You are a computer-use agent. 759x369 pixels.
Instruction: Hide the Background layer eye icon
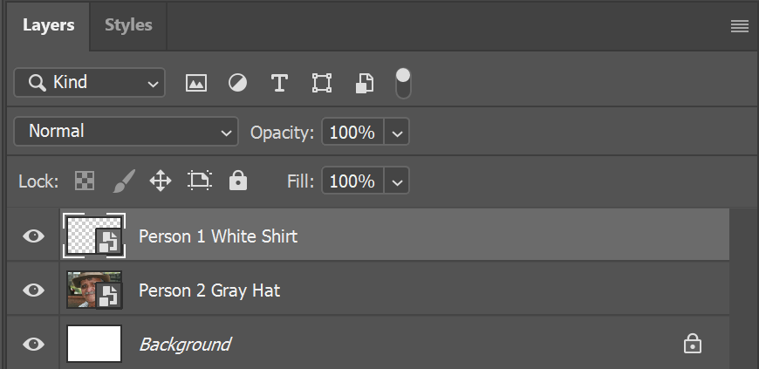[x=33, y=345]
